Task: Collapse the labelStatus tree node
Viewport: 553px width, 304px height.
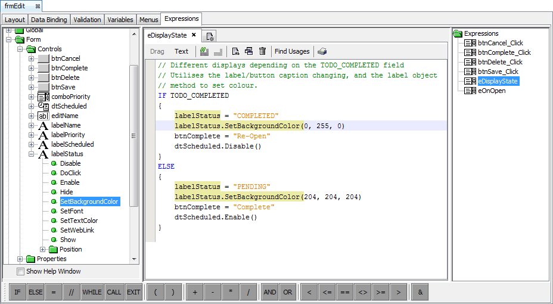Action: 32,154
